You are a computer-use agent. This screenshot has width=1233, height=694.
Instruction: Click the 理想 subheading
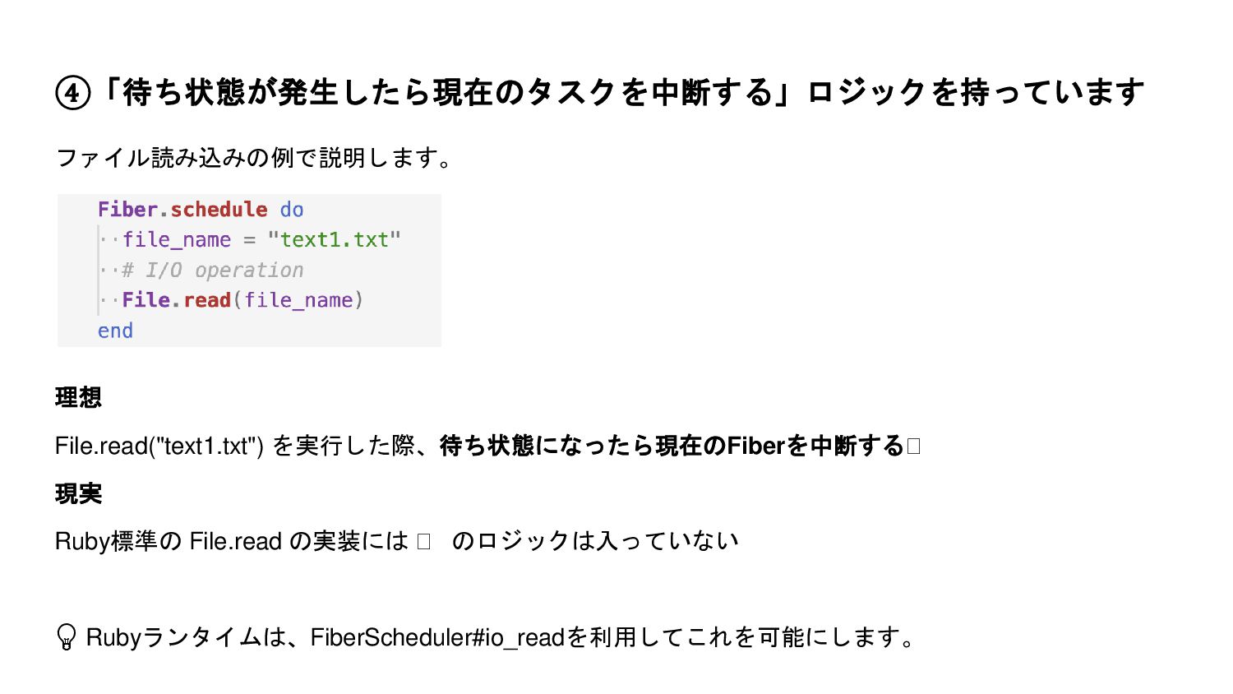pos(78,398)
